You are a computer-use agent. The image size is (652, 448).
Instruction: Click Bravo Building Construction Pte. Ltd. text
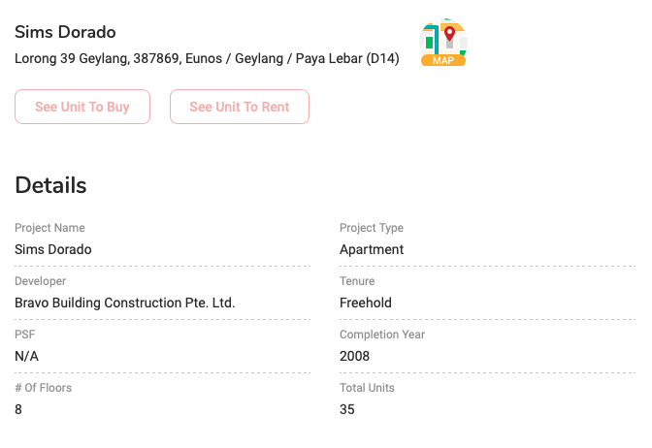[x=125, y=303]
